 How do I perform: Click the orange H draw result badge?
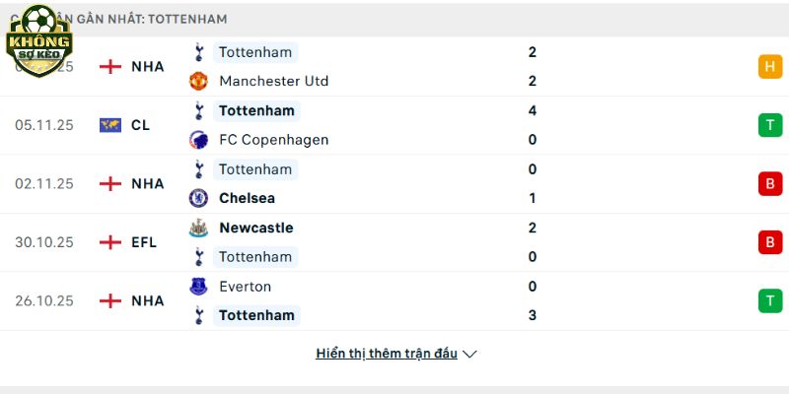pyautogui.click(x=769, y=67)
